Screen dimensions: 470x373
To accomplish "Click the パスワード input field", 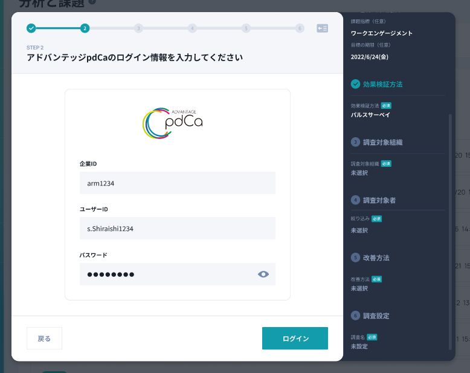I will coord(178,274).
